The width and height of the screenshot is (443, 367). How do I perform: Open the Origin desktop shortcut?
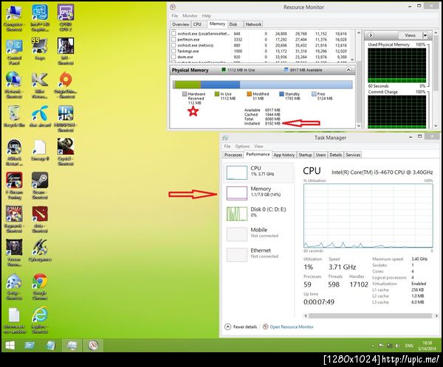pos(66,85)
